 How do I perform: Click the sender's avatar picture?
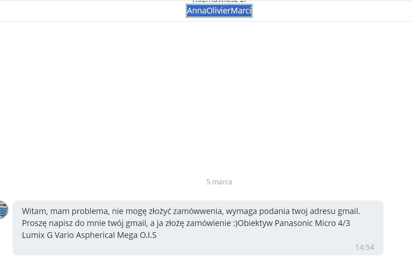click(x=3, y=209)
